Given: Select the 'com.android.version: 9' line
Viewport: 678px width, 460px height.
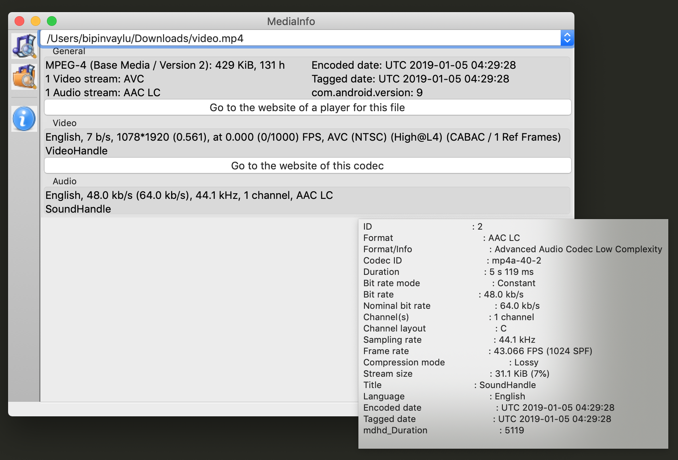Looking at the screenshot, I should click(367, 93).
